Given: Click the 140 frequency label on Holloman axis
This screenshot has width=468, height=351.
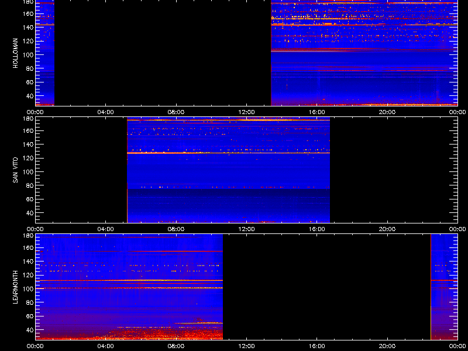Looking at the screenshot, I should pyautogui.click(x=28, y=27).
